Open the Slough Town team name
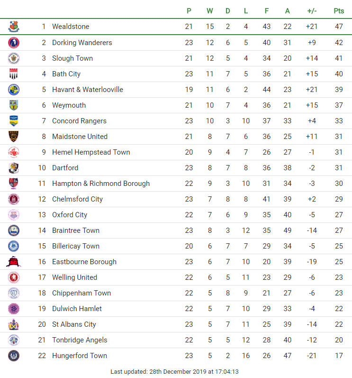The width and height of the screenshot is (352, 378). [72, 58]
